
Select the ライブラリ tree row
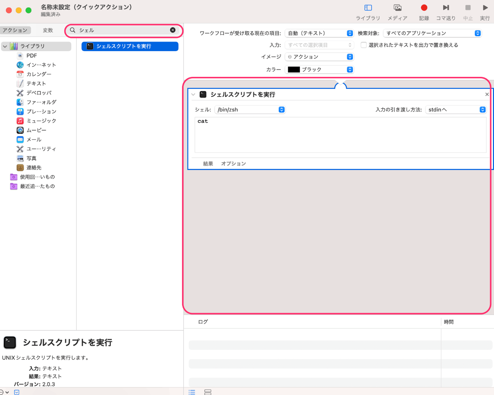pos(36,46)
